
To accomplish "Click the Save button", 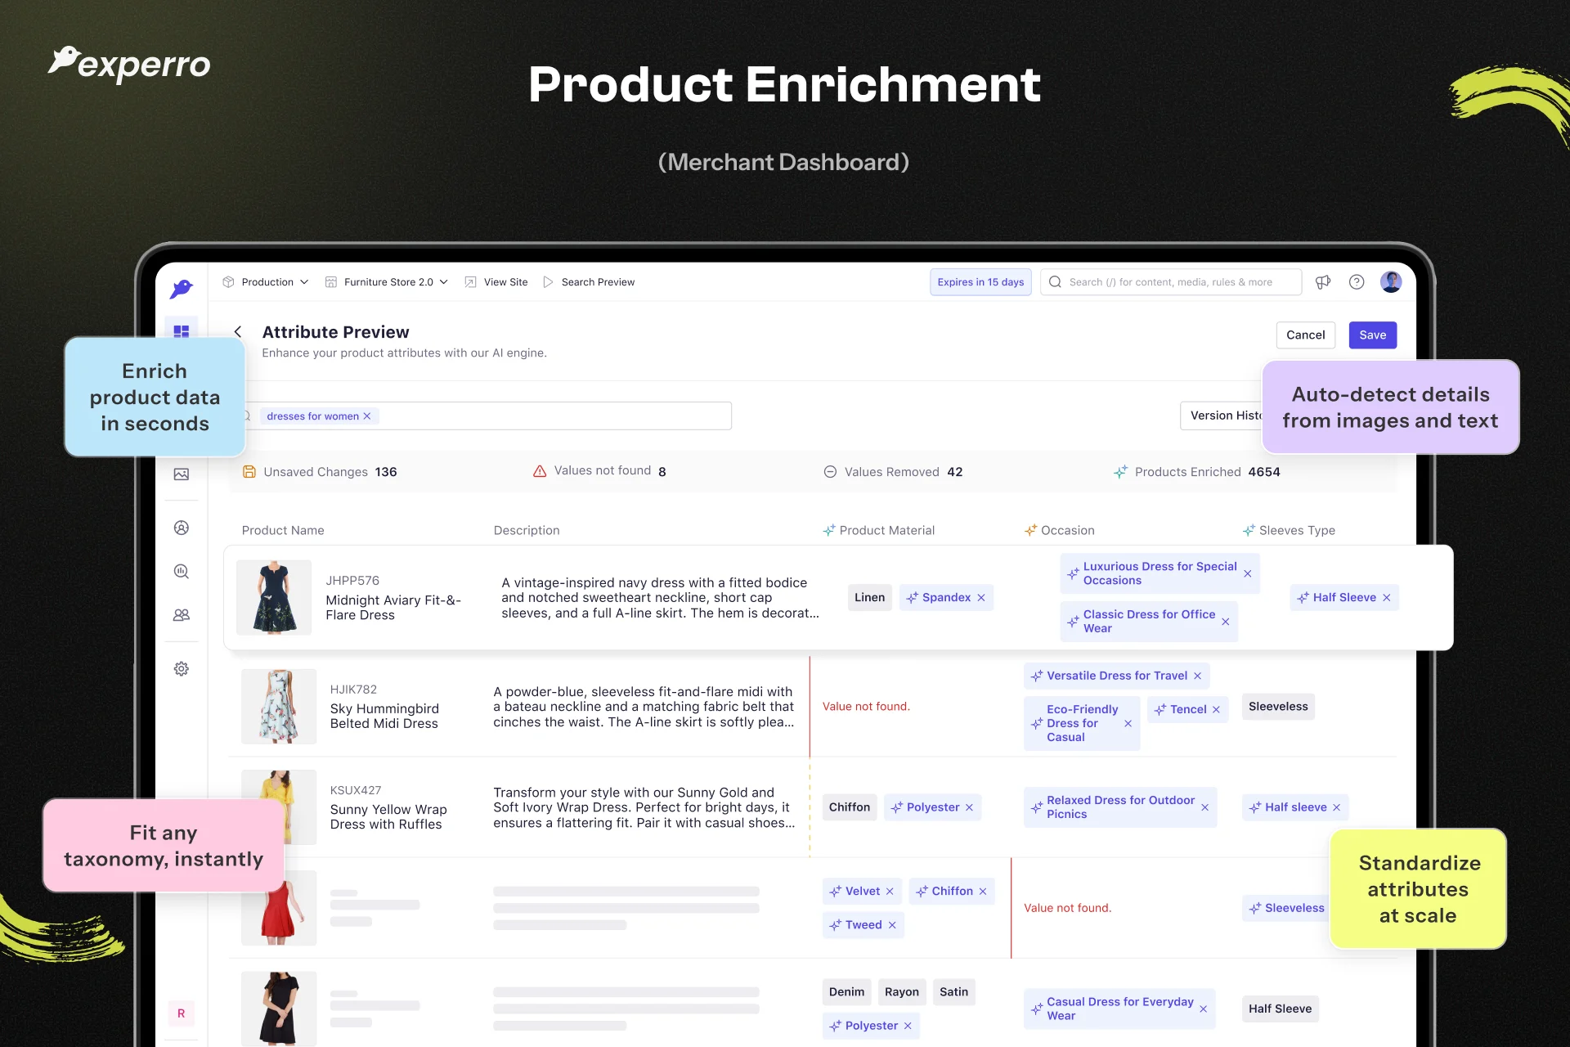I will pos(1372,335).
